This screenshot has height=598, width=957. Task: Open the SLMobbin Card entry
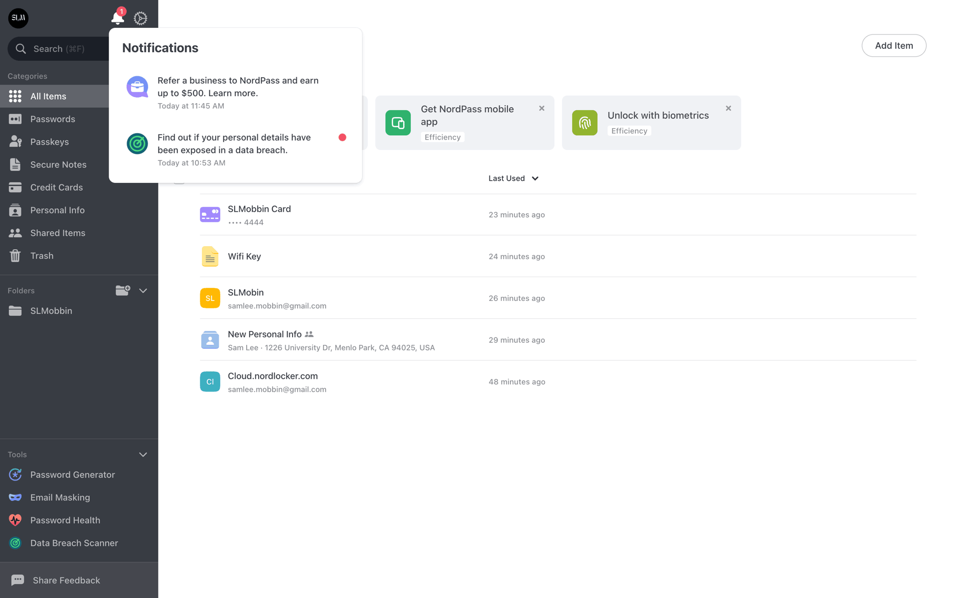tap(558, 215)
